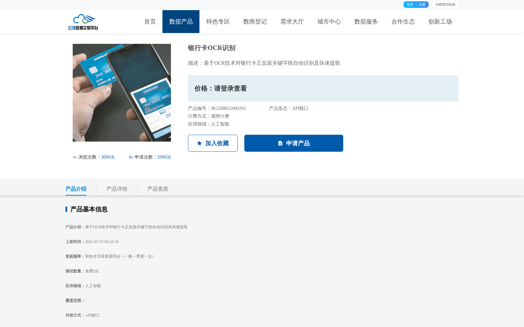Click the 计费方式：调用计费 text
This screenshot has width=524, height=327.
[x=209, y=116]
